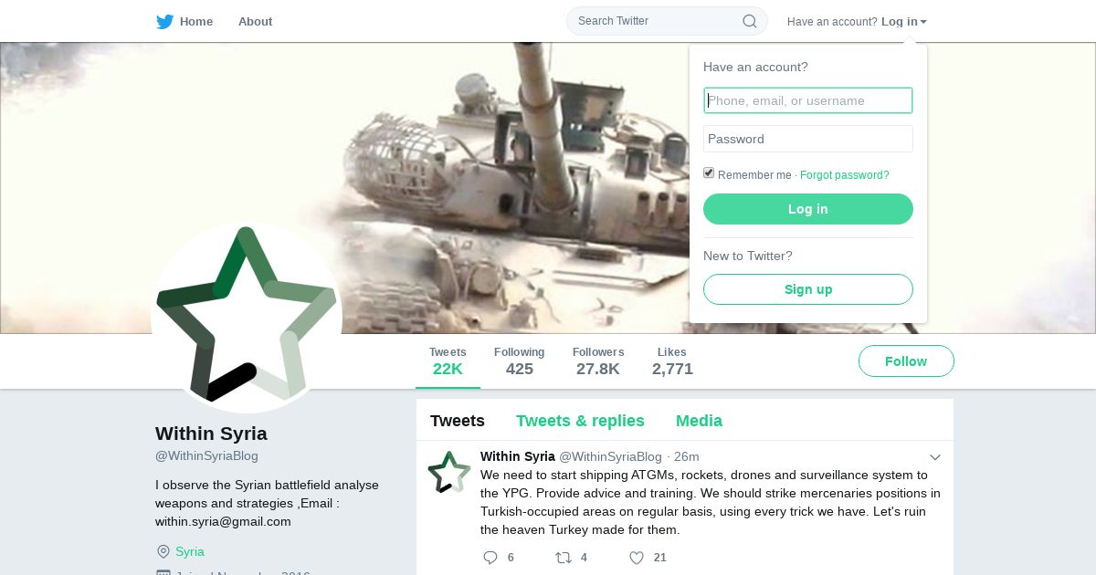Screen dimensions: 1096x575
Task: Expand the tweet options chevron
Action: point(935,457)
